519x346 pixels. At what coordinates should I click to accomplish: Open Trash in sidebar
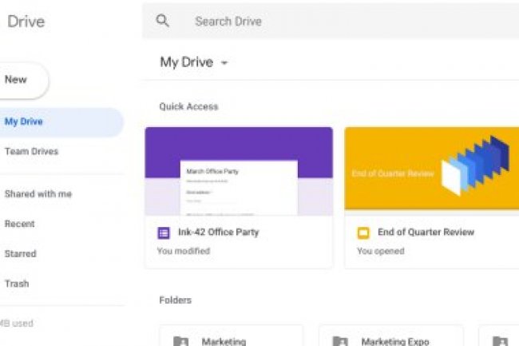(x=17, y=284)
